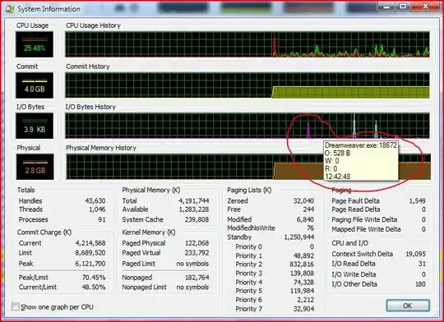The image size is (444, 322).
Task: Click the red spike in CPU Usage History
Action: tap(274, 45)
